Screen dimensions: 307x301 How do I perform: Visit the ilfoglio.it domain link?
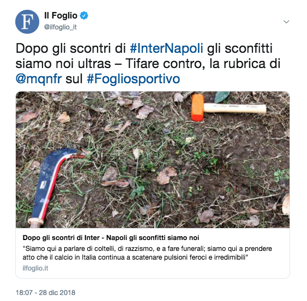[x=35, y=268]
